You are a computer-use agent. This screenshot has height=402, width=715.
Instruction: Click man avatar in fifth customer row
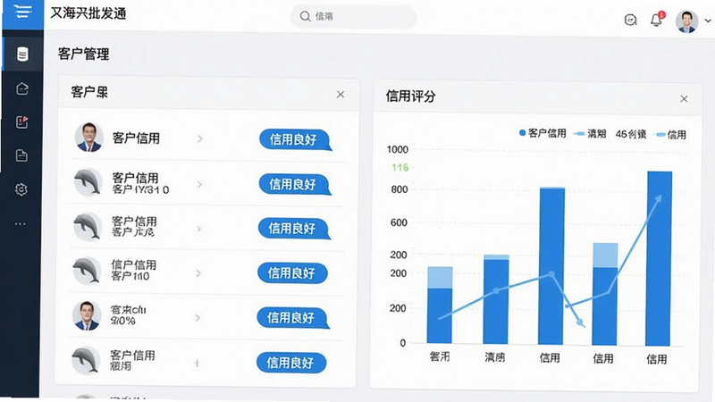86,315
